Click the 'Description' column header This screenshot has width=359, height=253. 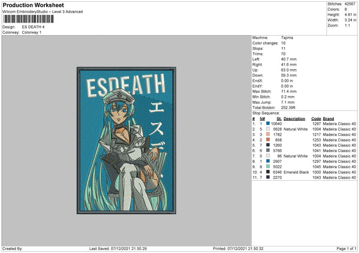[x=294, y=119]
